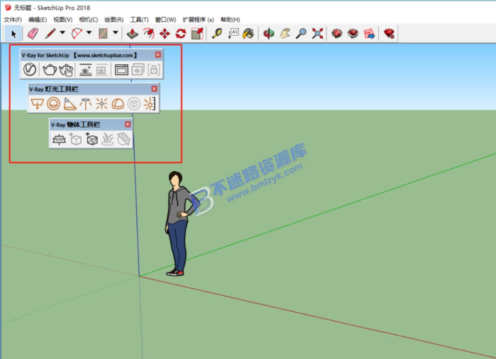Open V-Ray Asset Editor icon

(x=30, y=69)
